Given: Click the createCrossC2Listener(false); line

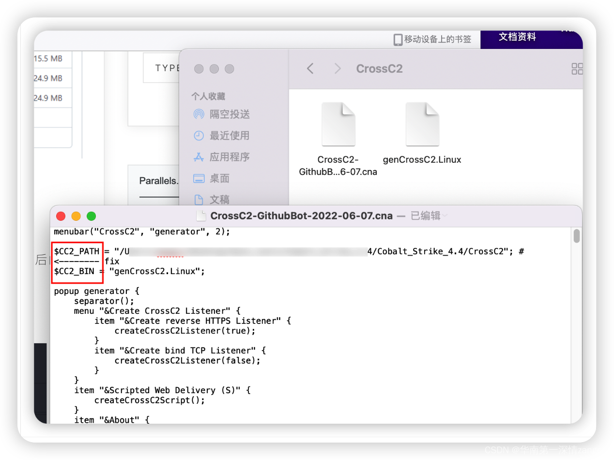Looking at the screenshot, I should pos(187,360).
